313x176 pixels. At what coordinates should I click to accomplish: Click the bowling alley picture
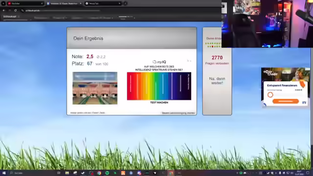95,88
